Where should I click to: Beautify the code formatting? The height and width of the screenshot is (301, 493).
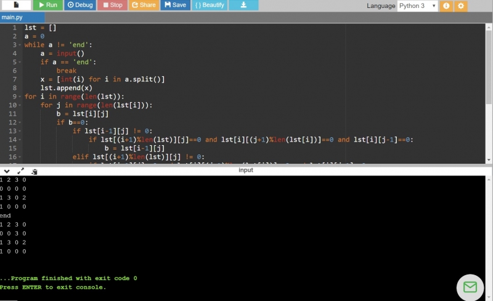pyautogui.click(x=210, y=5)
